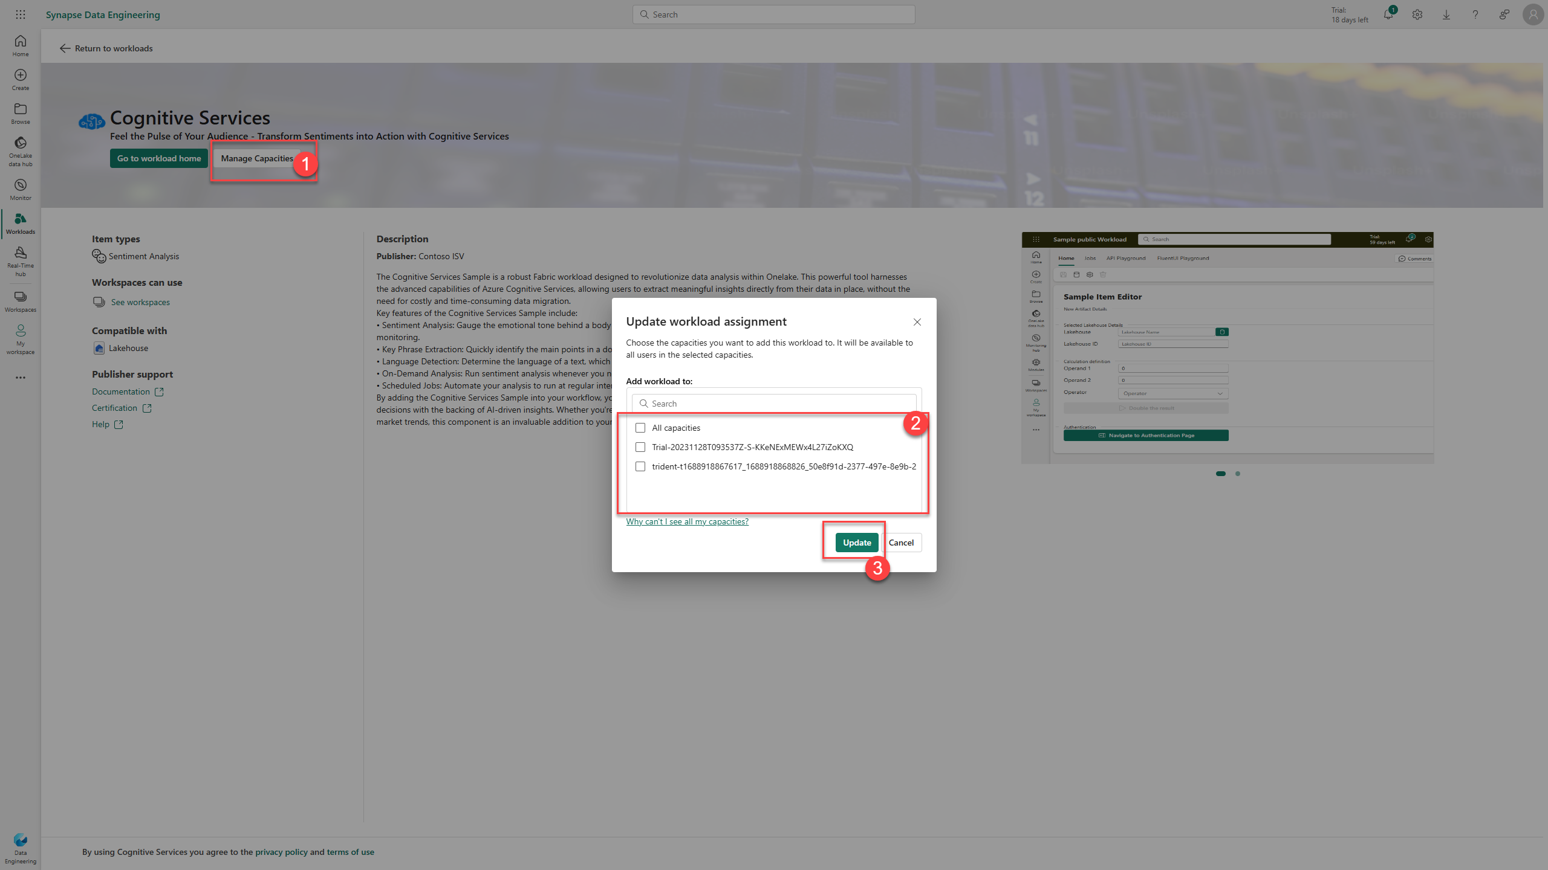This screenshot has width=1548, height=870.
Task: Open the Create sidebar icon
Action: tap(21, 79)
